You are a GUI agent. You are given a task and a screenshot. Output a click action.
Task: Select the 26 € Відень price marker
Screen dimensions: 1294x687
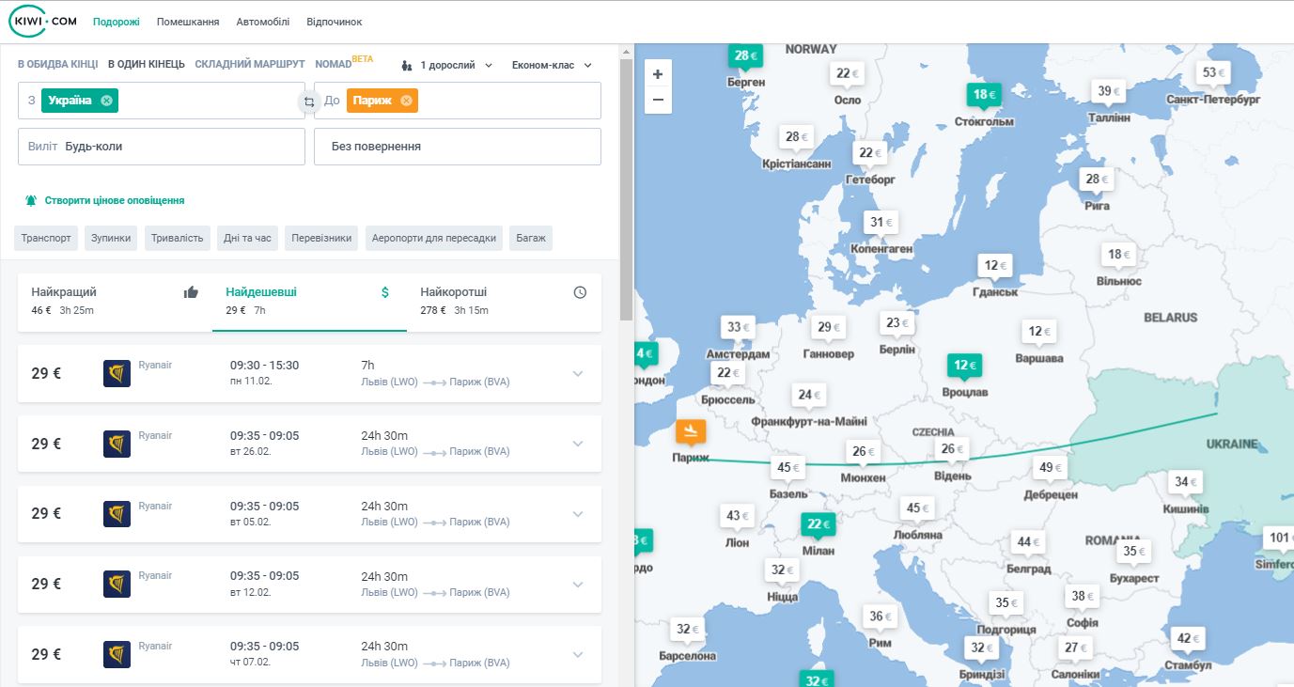[x=952, y=449]
